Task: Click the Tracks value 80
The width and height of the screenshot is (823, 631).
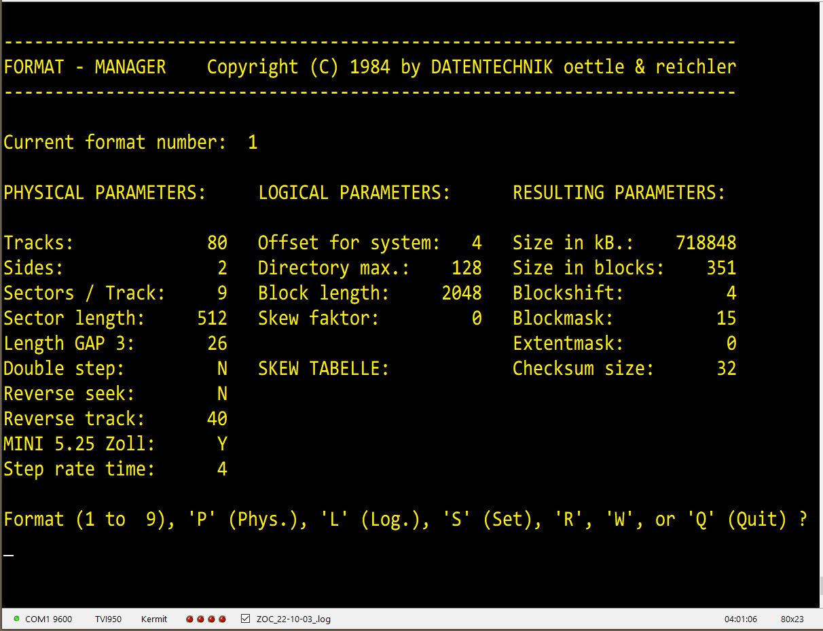Action: 217,242
